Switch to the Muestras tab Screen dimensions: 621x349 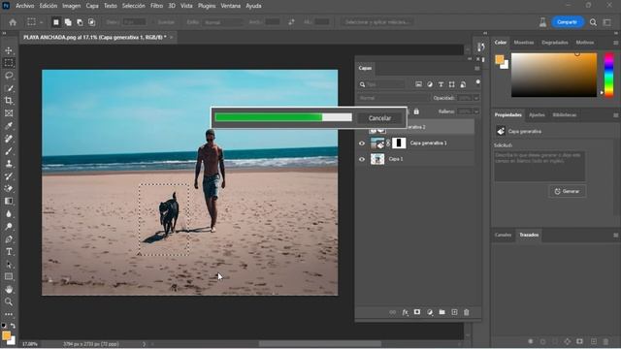(x=524, y=43)
